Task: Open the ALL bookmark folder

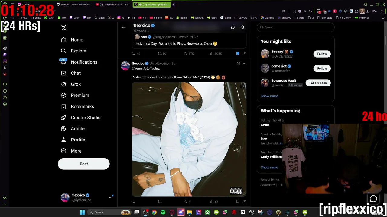Action: [23, 18]
